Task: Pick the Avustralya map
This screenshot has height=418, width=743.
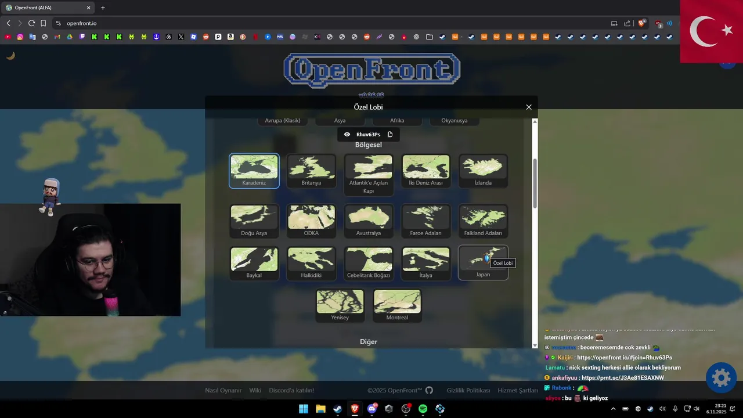Action: (369, 221)
